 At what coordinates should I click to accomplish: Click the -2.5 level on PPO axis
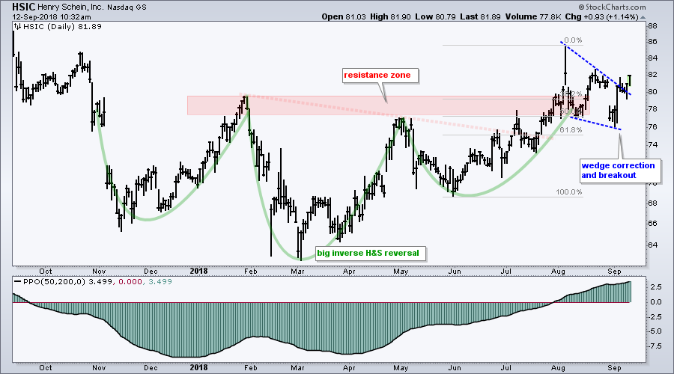655,317
